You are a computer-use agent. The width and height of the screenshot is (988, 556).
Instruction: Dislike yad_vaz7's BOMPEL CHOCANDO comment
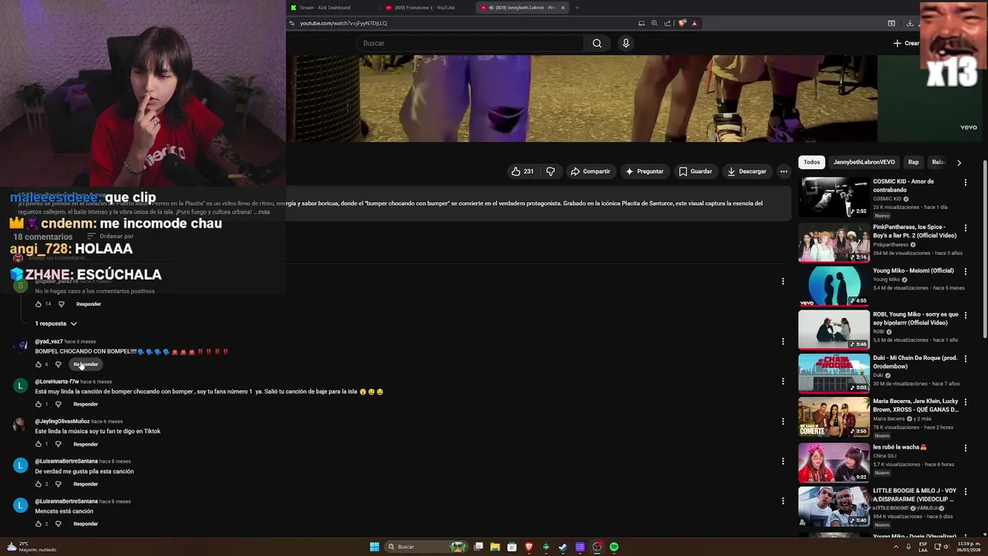[58, 364]
